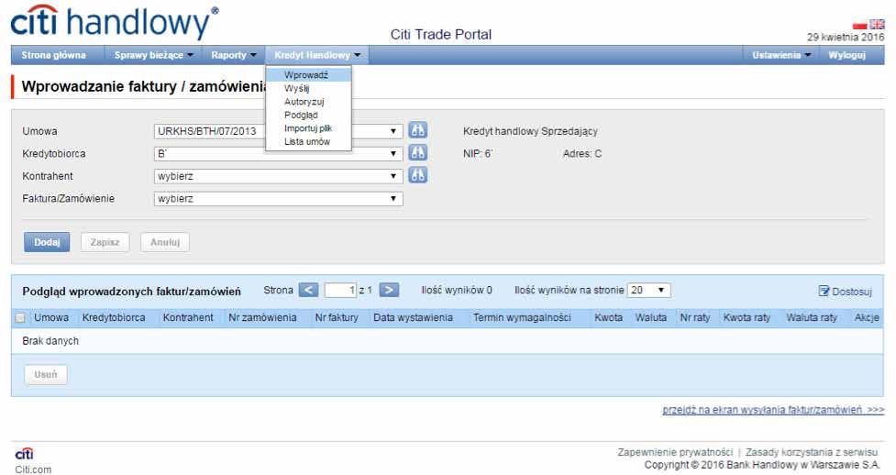Open the Kontrahent dropdown showing wybierz
The height and width of the screenshot is (475, 896).
(x=278, y=176)
